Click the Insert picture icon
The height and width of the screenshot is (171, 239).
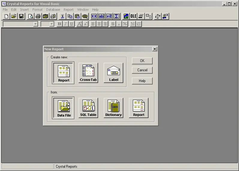point(126,16)
